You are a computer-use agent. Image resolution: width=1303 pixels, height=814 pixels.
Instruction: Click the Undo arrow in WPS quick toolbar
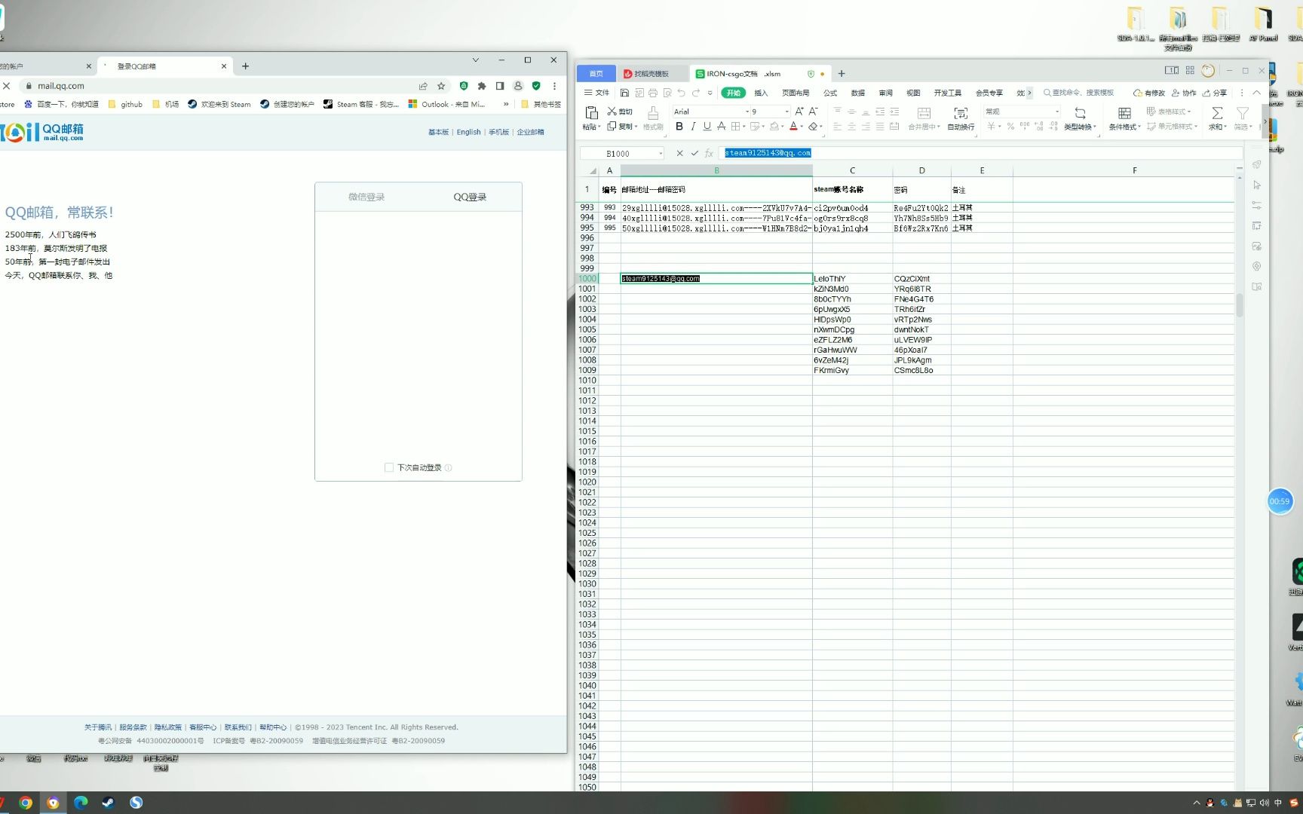[x=681, y=93]
